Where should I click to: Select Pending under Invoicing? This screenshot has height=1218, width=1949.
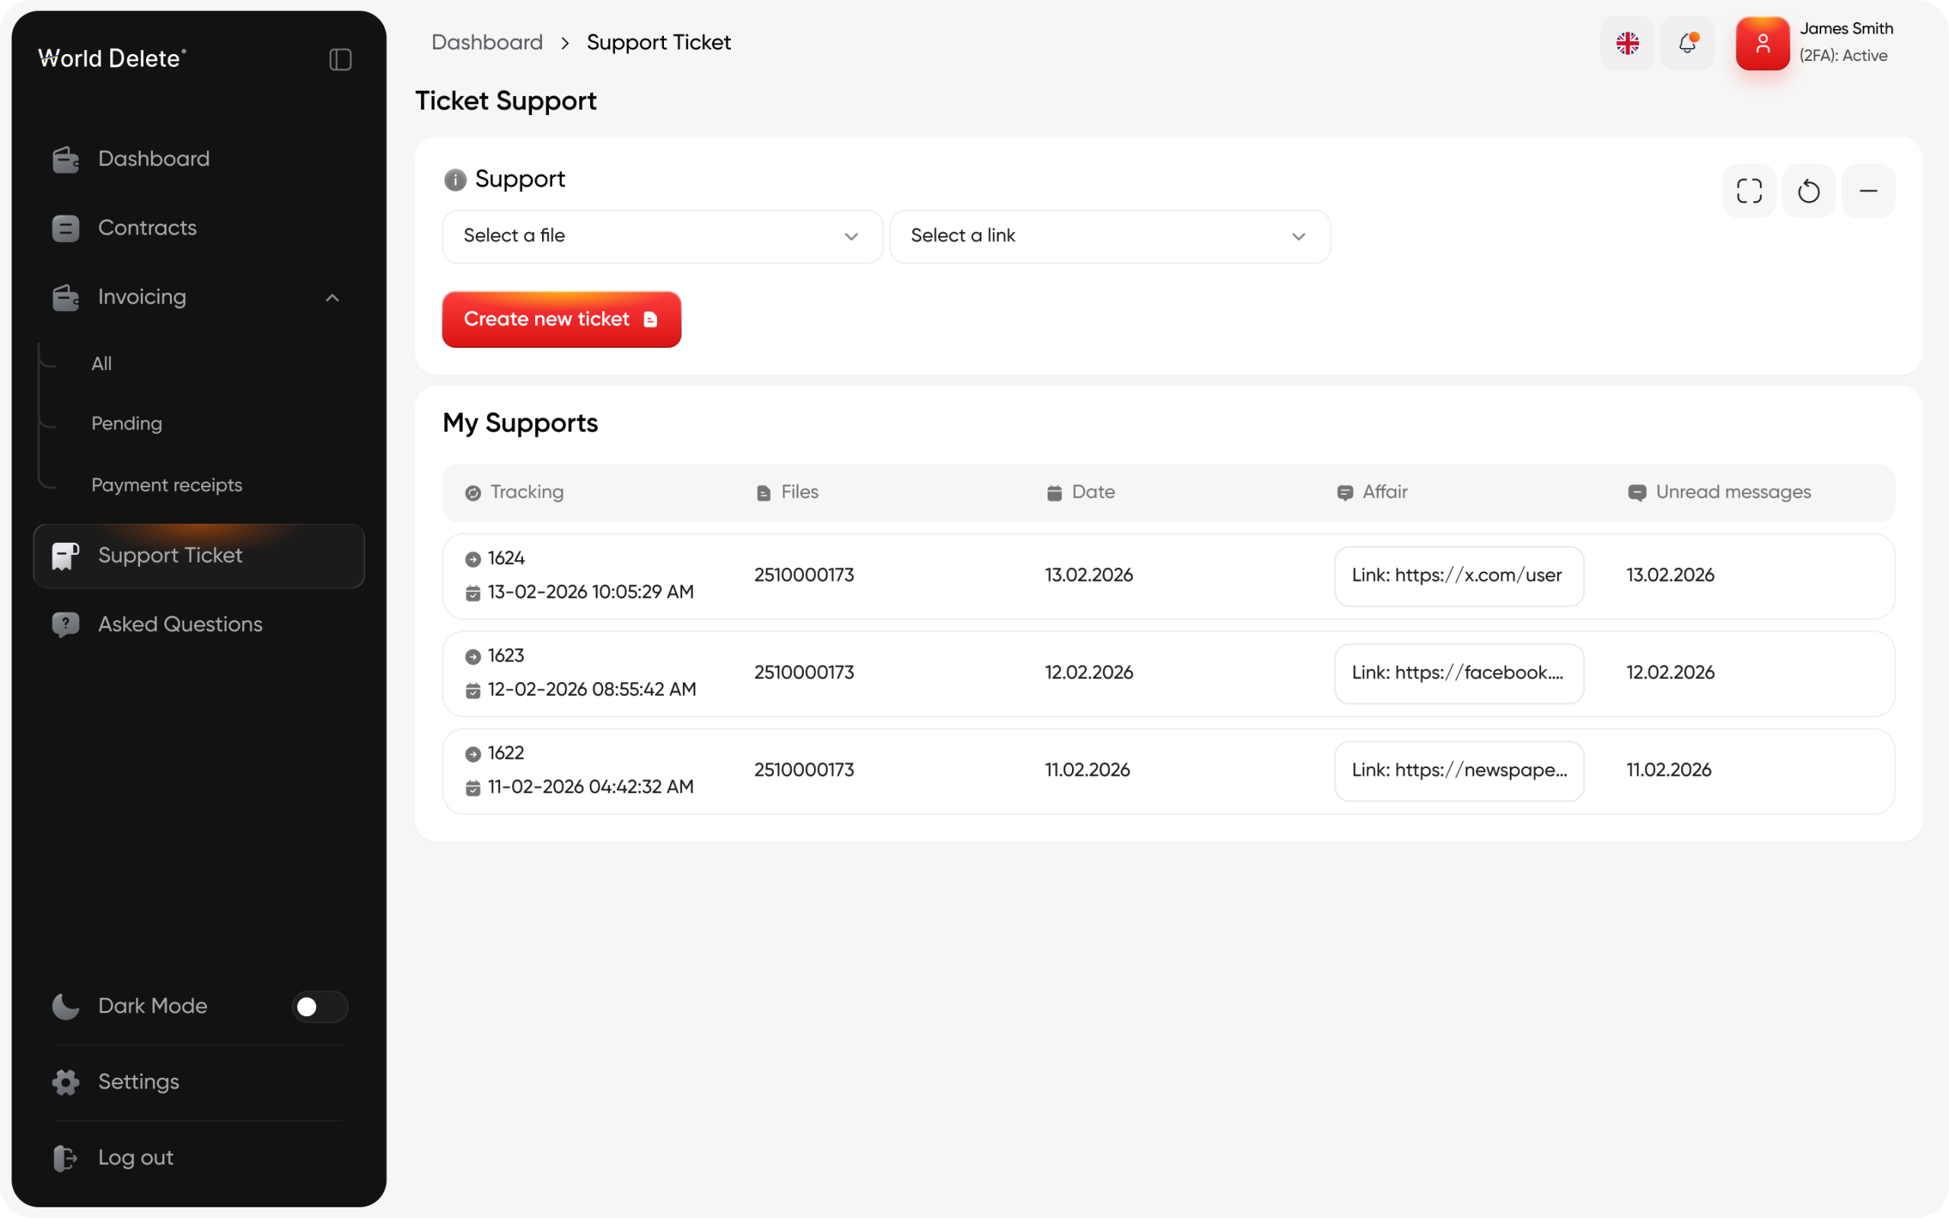pos(126,424)
